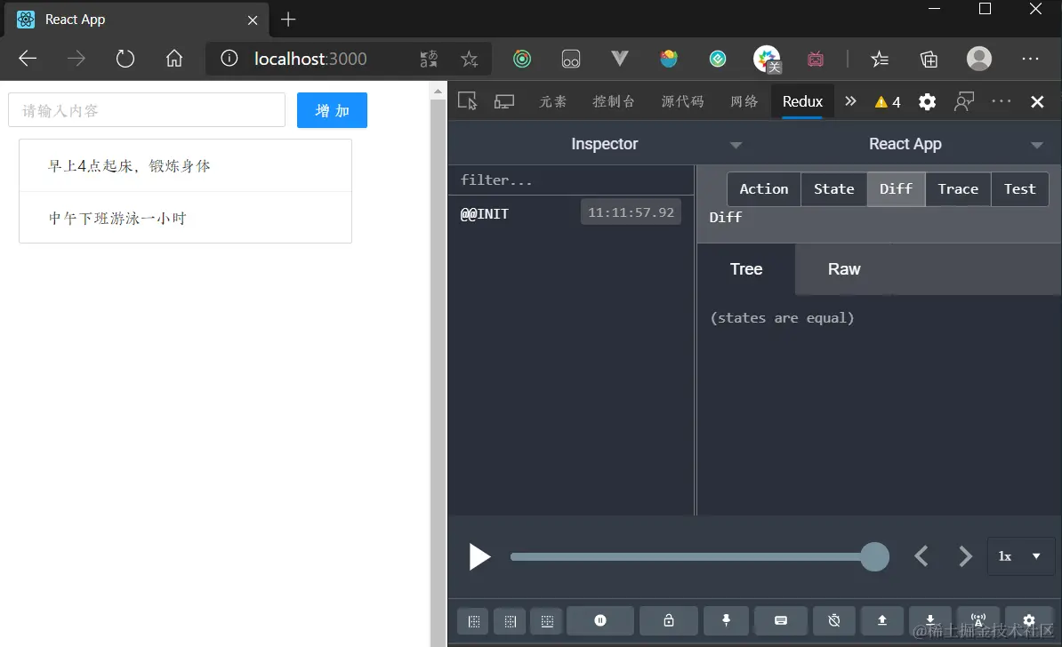Viewport: 1062px width, 647px height.
Task: Toggle lock changes padlock button
Action: pos(669,620)
